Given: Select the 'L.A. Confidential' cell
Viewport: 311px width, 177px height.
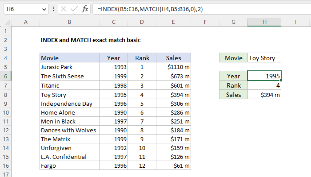Looking at the screenshot, I should (x=69, y=157).
